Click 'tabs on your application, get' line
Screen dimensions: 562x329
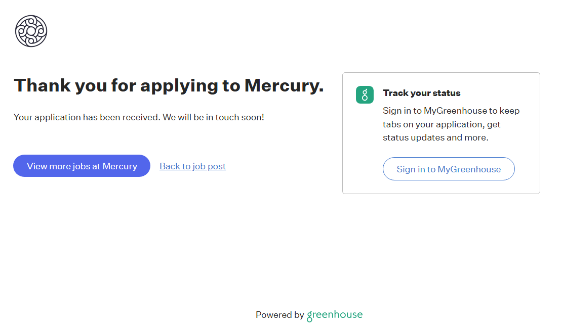coord(441,124)
